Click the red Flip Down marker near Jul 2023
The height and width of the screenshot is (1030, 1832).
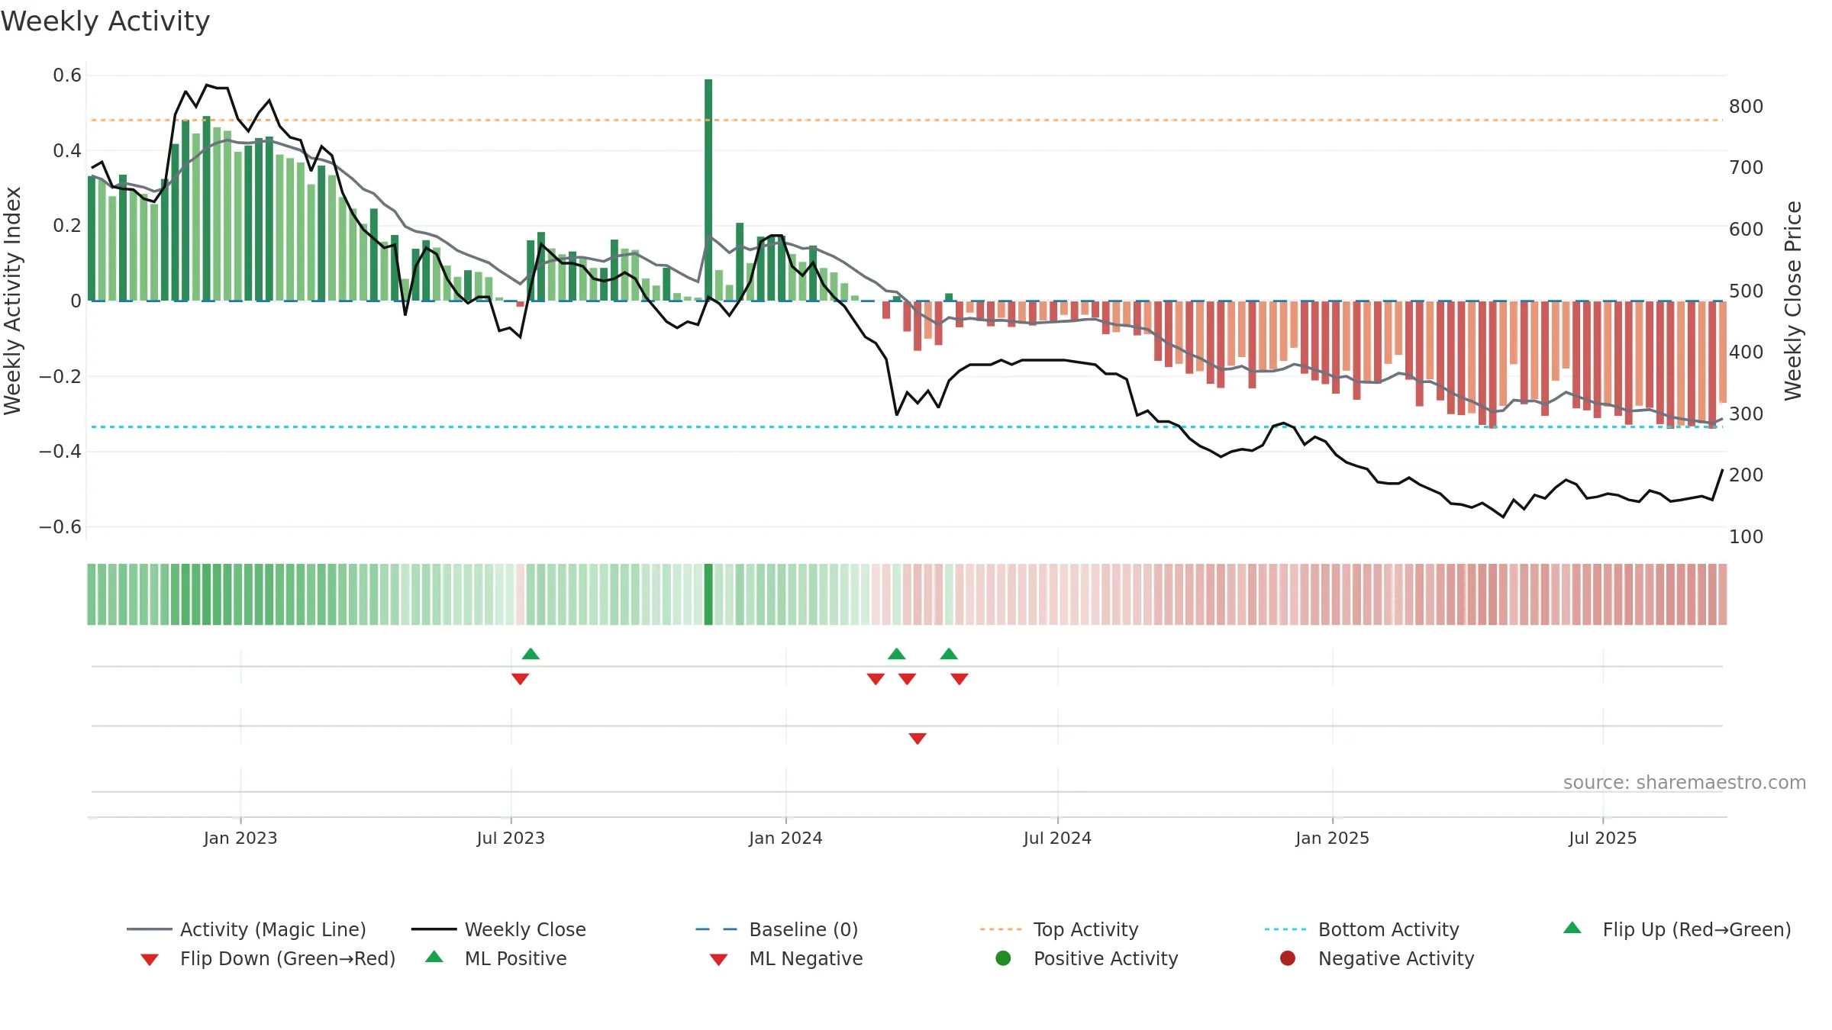click(x=521, y=679)
